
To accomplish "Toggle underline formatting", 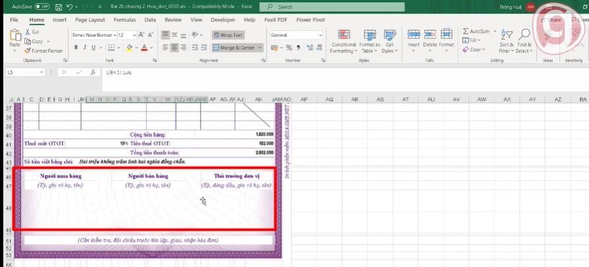I will tap(94, 47).
